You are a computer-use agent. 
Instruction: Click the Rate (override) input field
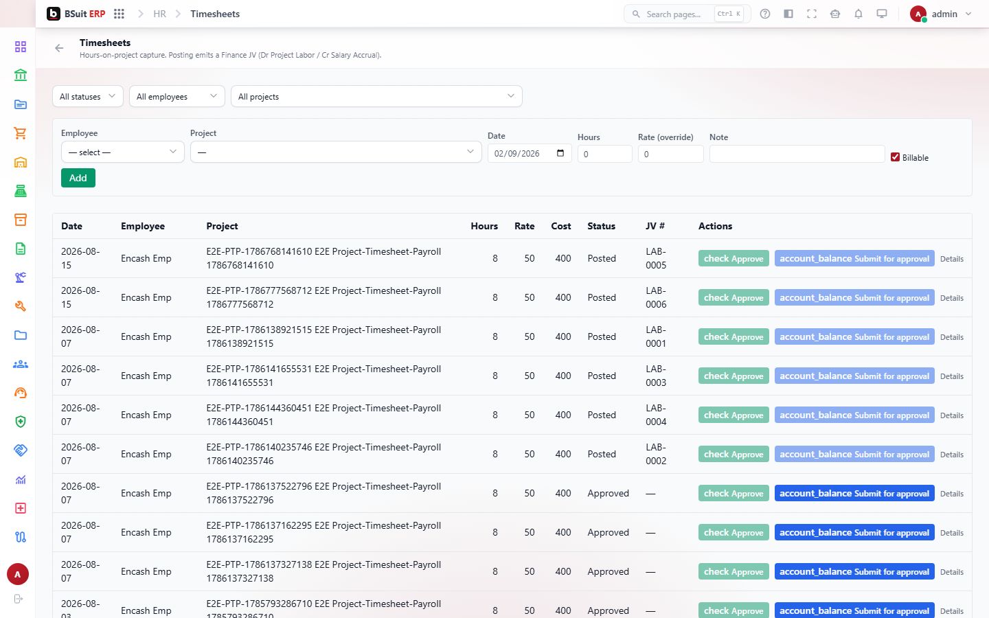(x=670, y=154)
